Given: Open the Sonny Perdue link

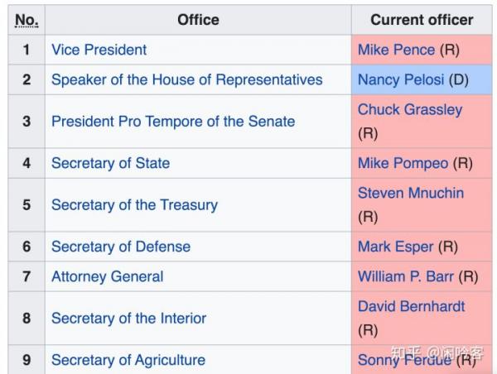Looking at the screenshot, I should 404,360.
